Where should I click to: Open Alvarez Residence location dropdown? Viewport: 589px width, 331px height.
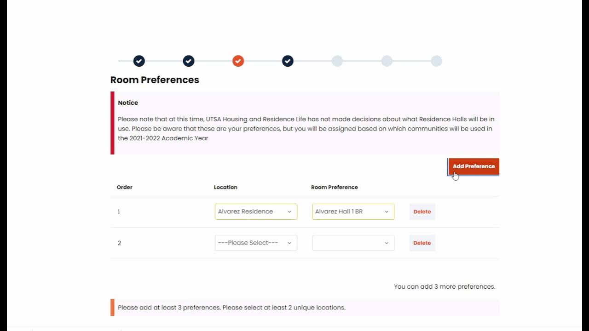click(x=256, y=211)
